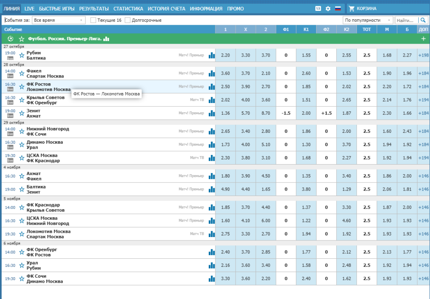The height and width of the screenshot is (299, 430).
Task: Enable the Текущие 16 checkbox
Action: (93, 20)
